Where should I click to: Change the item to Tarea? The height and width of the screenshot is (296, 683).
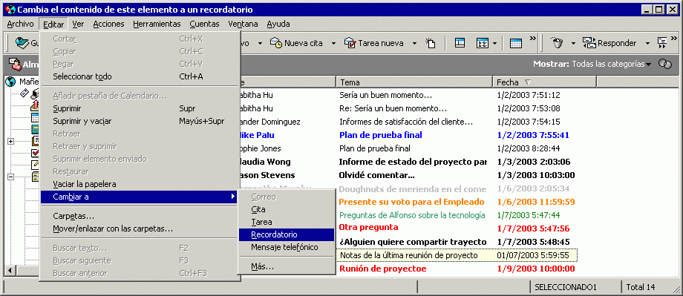click(287, 222)
